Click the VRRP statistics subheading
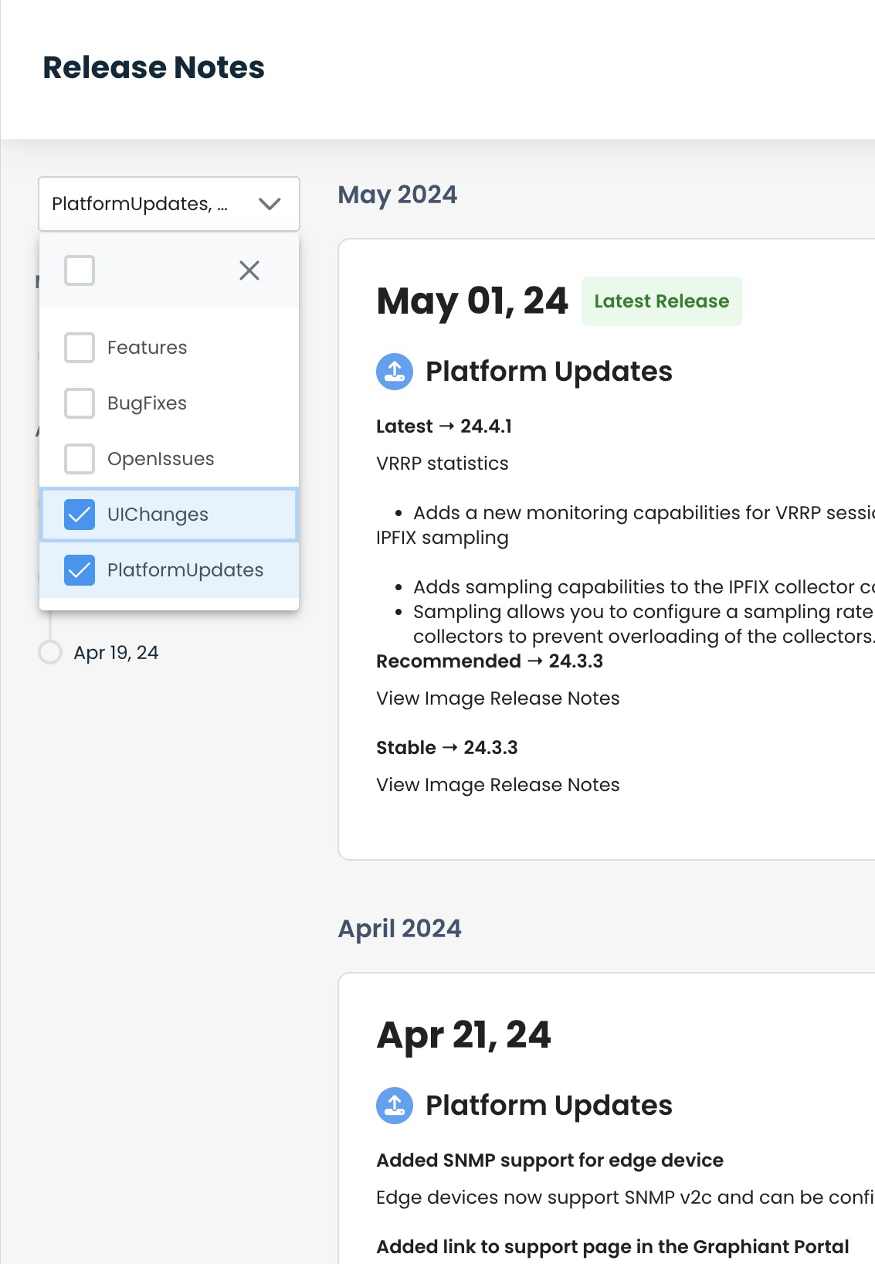Screen dimensions: 875x1264 [443, 464]
